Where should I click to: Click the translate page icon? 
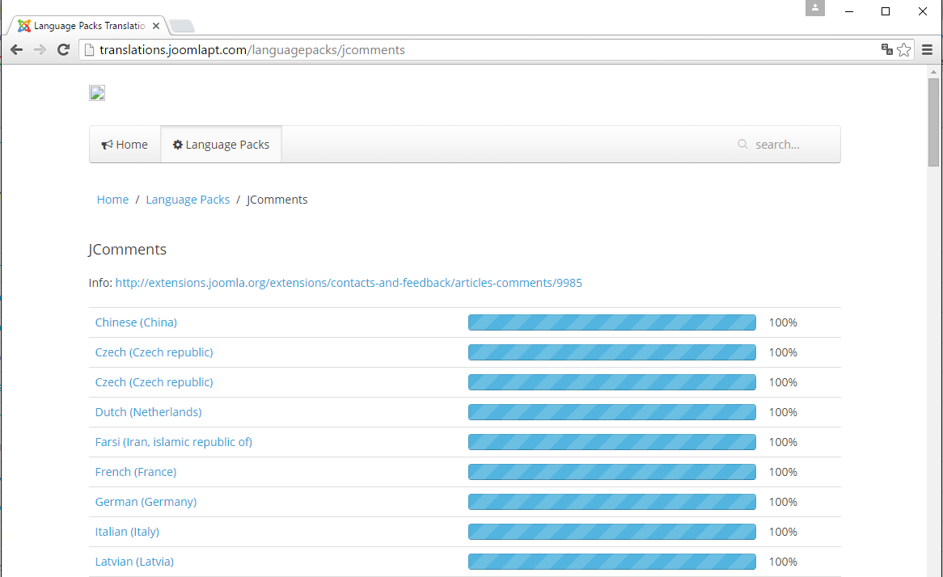point(887,50)
